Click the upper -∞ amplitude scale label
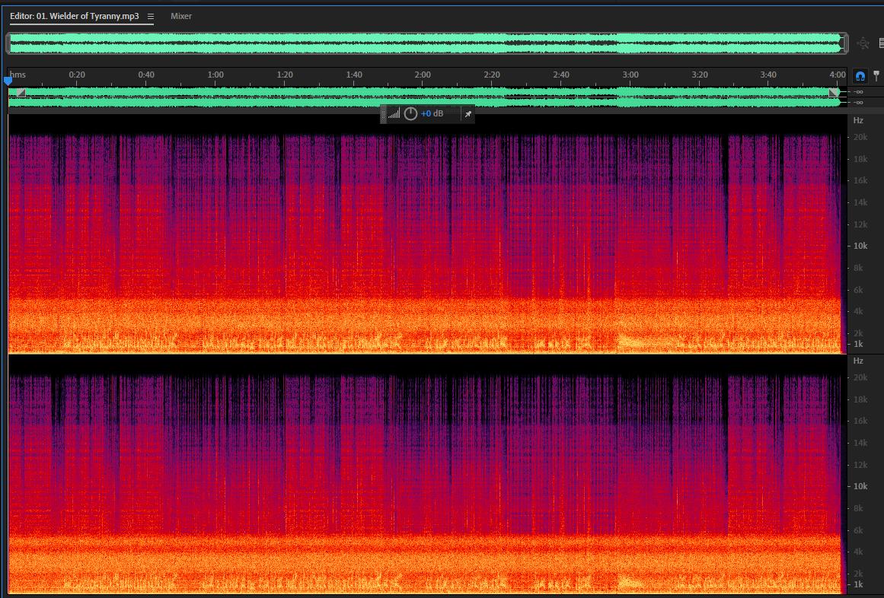The height and width of the screenshot is (598, 884). [x=858, y=92]
